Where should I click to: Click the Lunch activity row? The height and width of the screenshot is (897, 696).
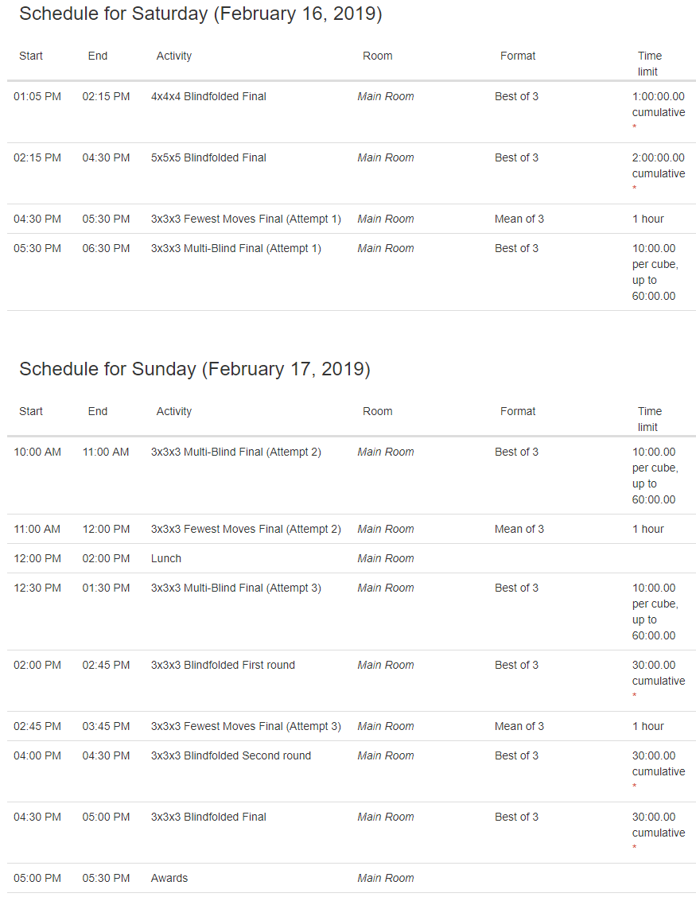tap(352, 558)
